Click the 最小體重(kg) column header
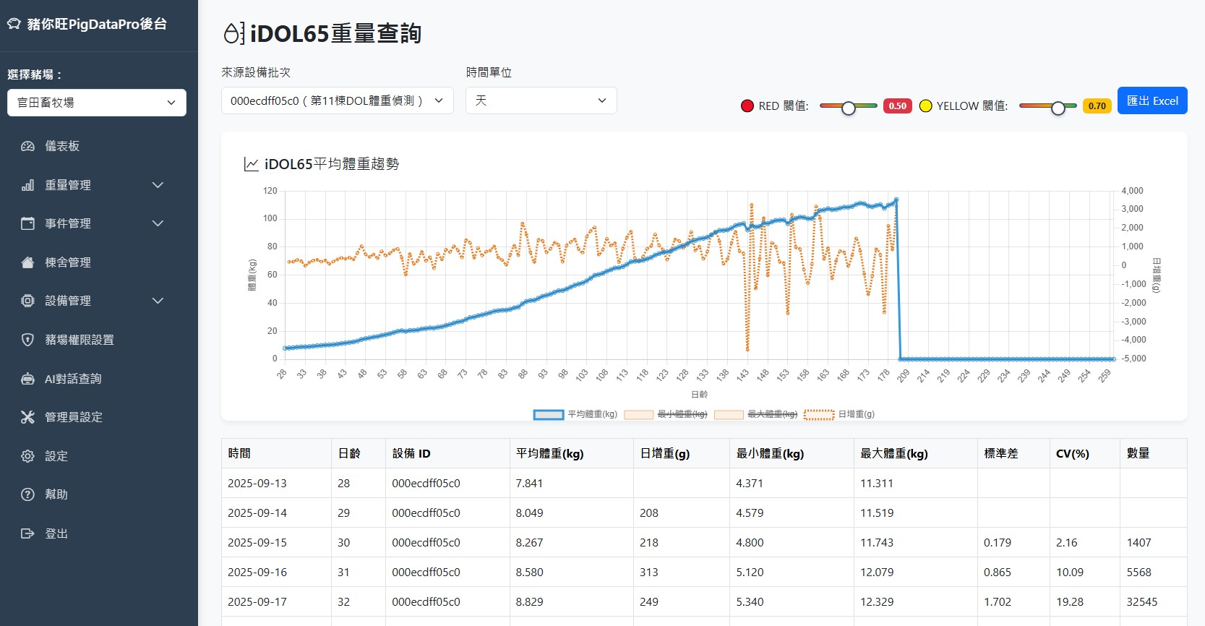 (x=792, y=453)
